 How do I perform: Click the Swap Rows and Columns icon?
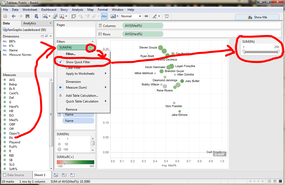(74, 16)
